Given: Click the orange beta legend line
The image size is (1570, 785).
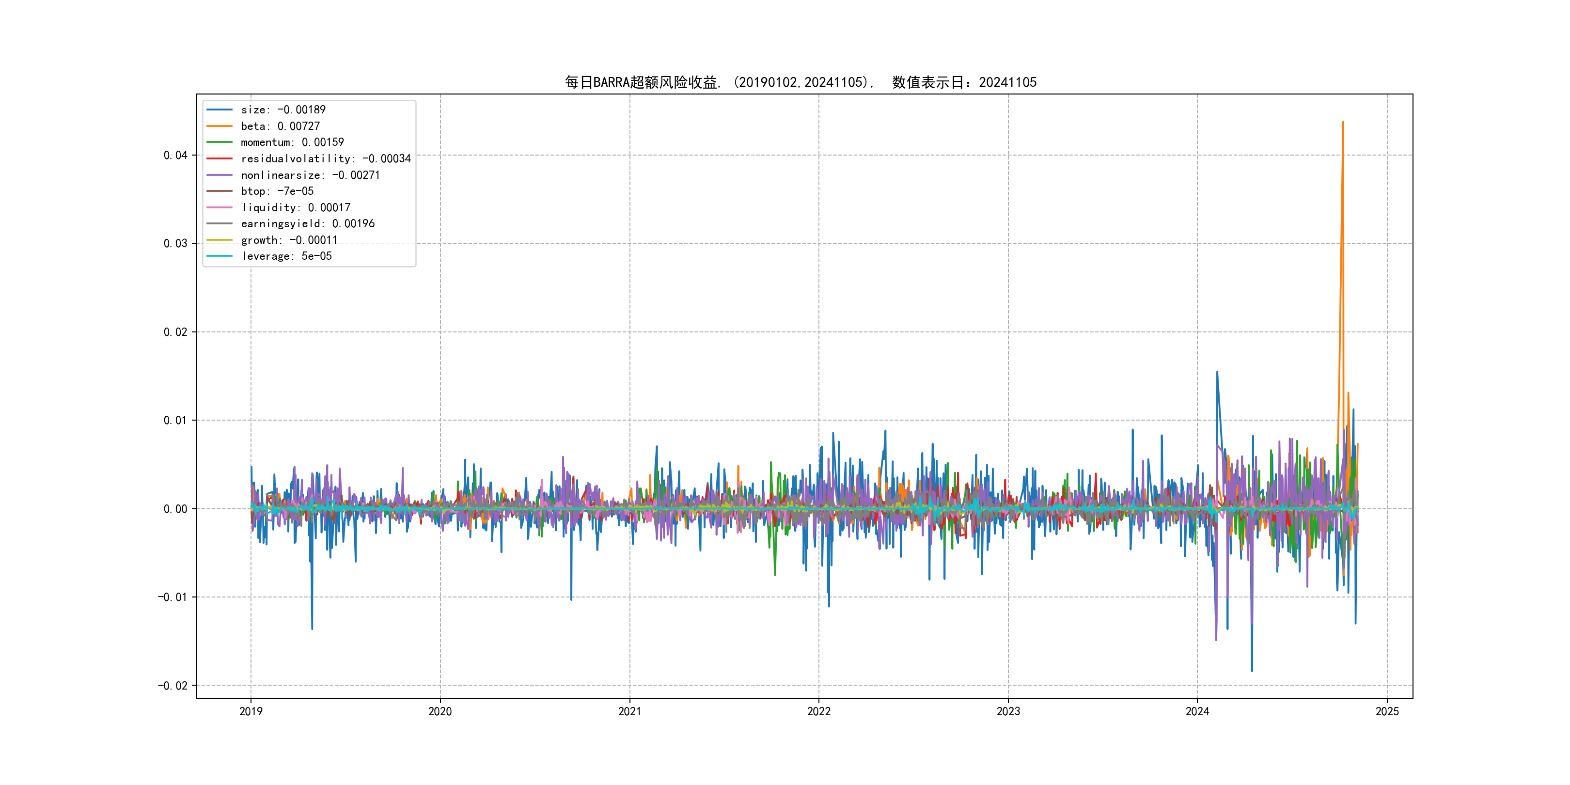Looking at the screenshot, I should 220,126.
